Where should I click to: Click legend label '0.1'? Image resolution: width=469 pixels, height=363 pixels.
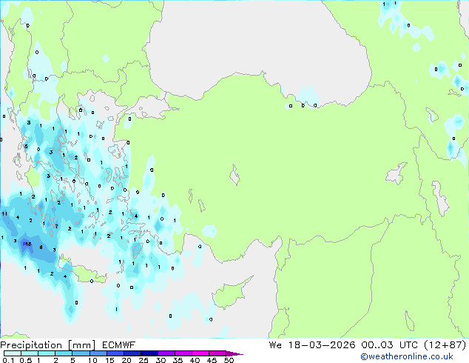coord(8,360)
